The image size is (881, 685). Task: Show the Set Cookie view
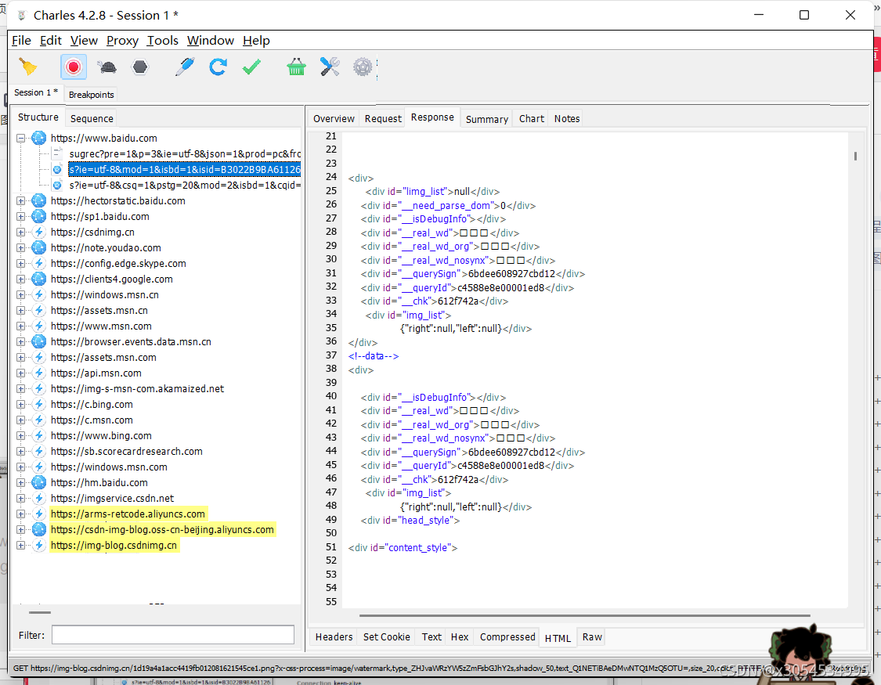(x=387, y=636)
